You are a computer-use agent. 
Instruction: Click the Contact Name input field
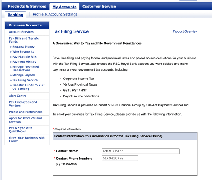click(x=141, y=151)
